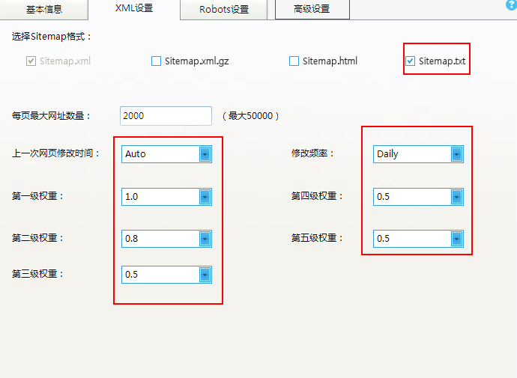Enable the Sitemap.xml.gz checkbox
This screenshot has width=517, height=378.
157,61
